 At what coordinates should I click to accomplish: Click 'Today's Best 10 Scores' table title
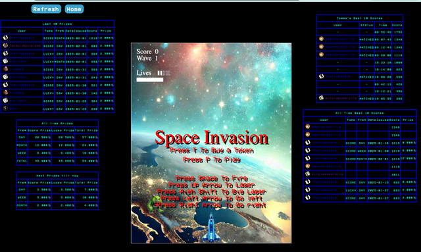click(360, 18)
